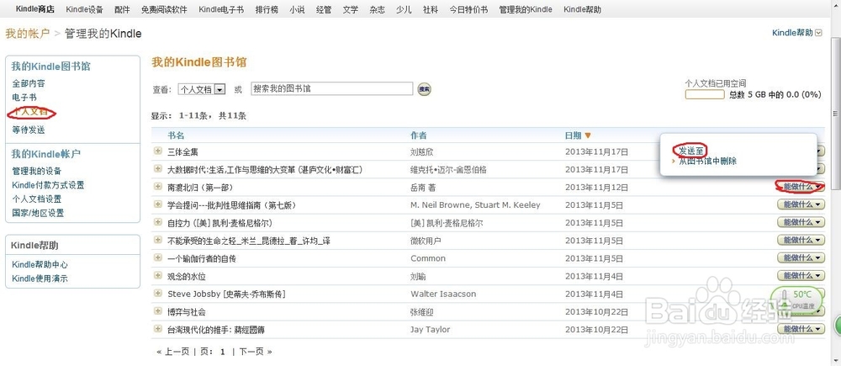Open 社科 category in top navigation

430,9
